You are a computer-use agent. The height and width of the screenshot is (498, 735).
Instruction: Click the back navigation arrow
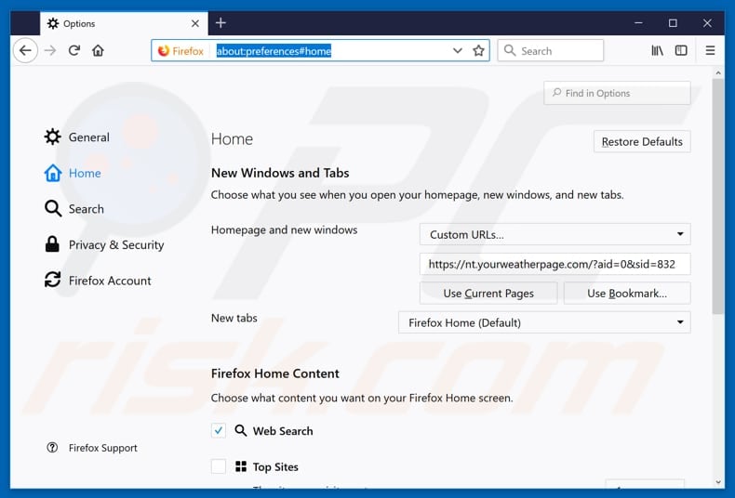tap(26, 51)
